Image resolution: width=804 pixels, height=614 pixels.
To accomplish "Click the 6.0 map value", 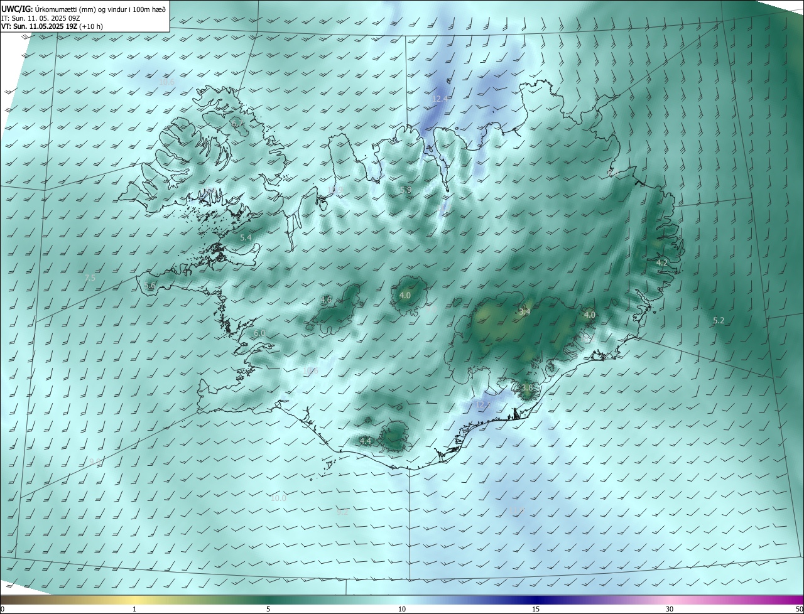I will point(259,333).
